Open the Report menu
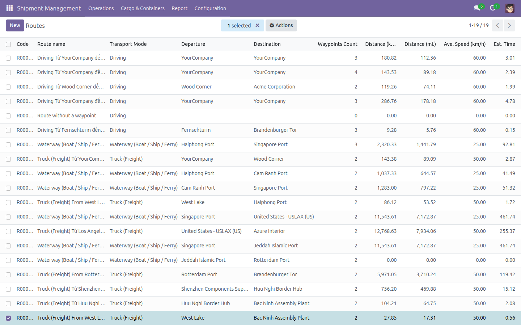The height and width of the screenshot is (325, 521). (179, 8)
